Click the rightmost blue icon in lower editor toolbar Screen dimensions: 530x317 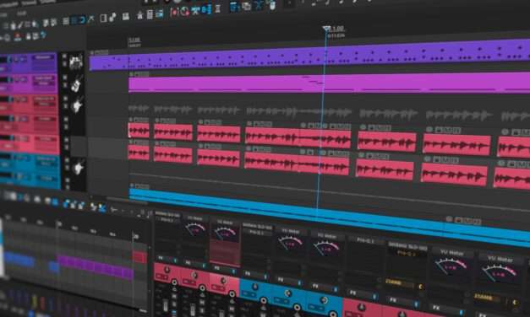pyautogui.click(x=101, y=208)
